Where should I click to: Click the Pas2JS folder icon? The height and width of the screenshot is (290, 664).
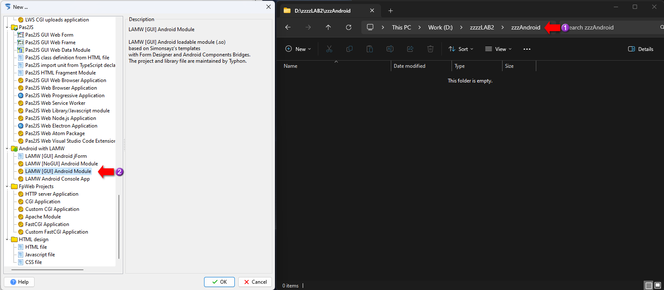tap(14, 27)
